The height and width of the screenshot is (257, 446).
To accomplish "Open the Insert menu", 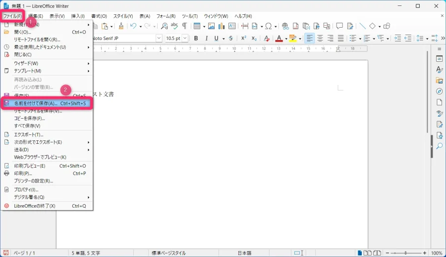I will (77, 16).
